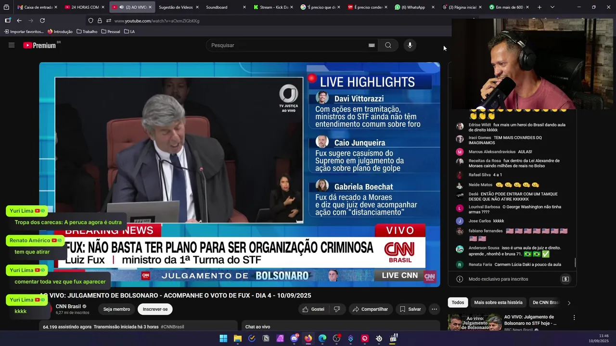Image resolution: width=616 pixels, height=346 pixels.
Task: Switch to 24 HORAS COM tab
Action: [84, 7]
